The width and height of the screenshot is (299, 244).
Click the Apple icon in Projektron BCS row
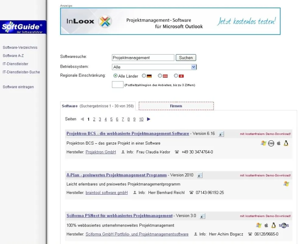tap(279, 143)
